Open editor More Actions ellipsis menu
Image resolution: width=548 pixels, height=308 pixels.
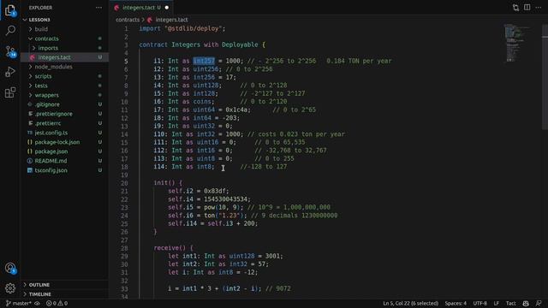pos(539,8)
